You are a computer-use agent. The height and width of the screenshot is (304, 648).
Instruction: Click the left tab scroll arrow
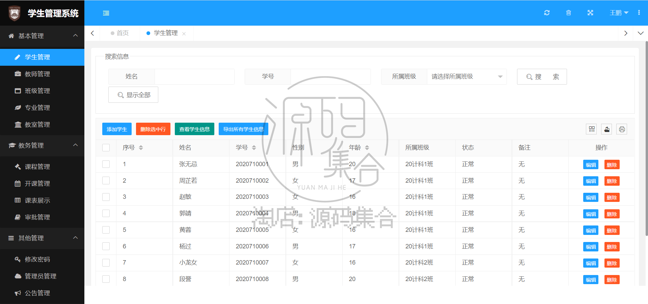pyautogui.click(x=92, y=33)
